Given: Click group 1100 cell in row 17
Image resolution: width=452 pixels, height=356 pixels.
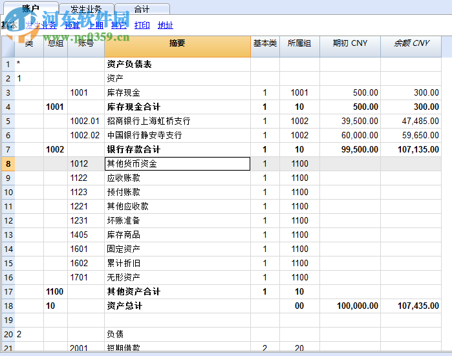Looking at the screenshot, I should [56, 291].
